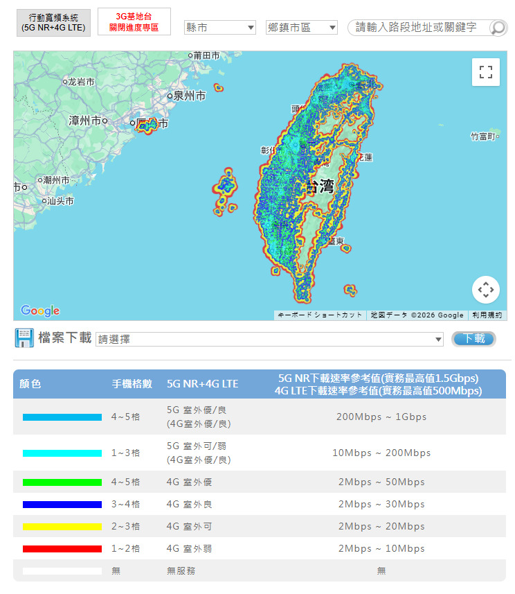Click the green 4G 室外優 swatch

click(62, 482)
